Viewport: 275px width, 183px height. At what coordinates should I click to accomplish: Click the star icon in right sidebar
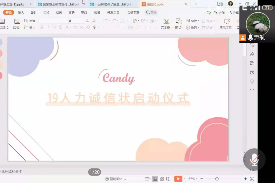click(x=252, y=54)
